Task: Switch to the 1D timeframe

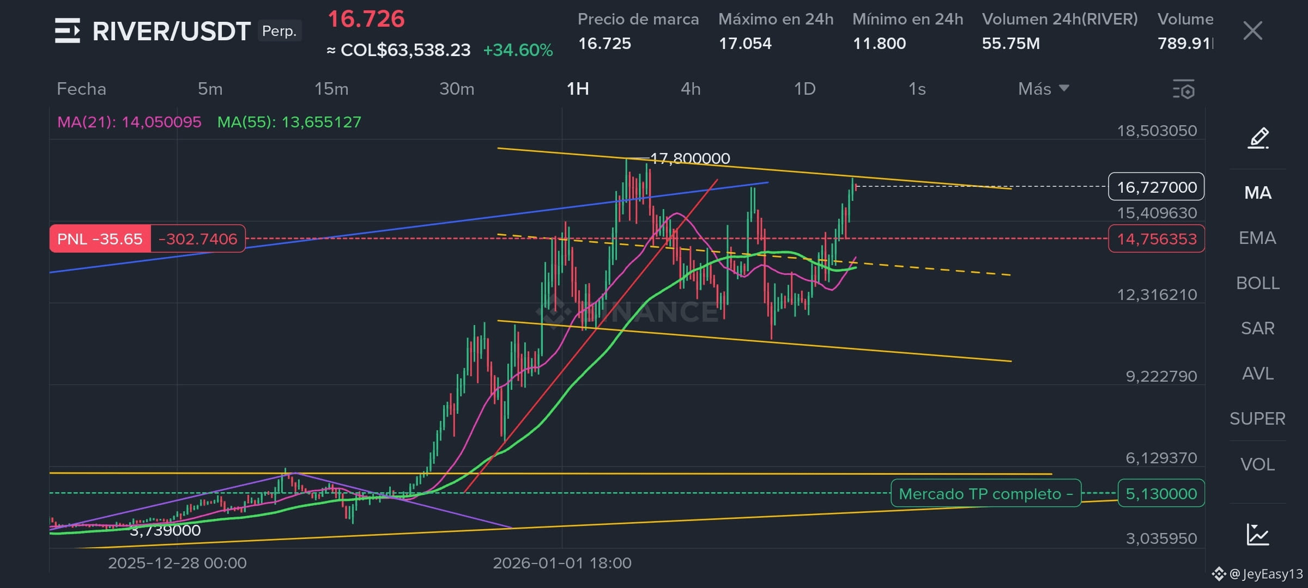Action: pyautogui.click(x=804, y=89)
